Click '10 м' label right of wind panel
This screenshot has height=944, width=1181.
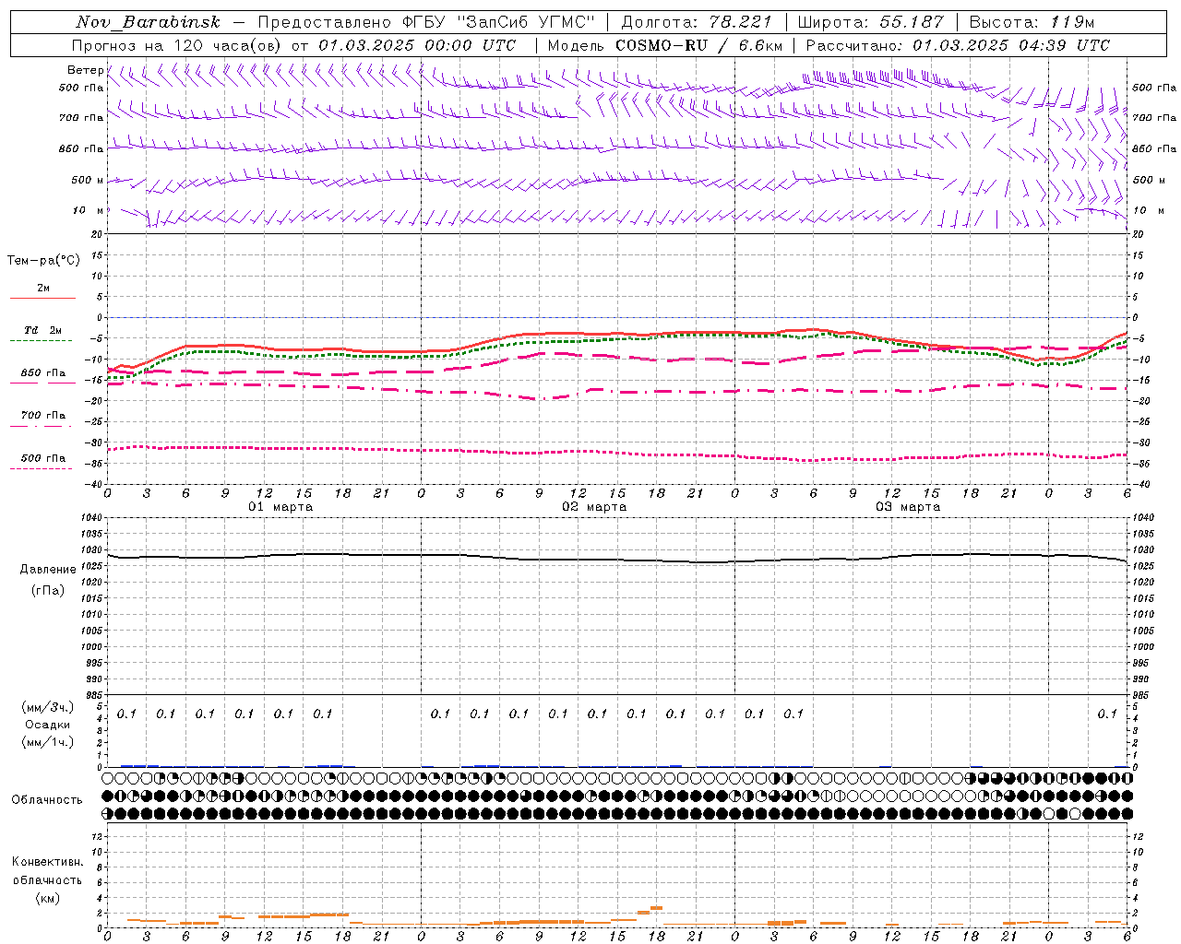click(x=1148, y=210)
